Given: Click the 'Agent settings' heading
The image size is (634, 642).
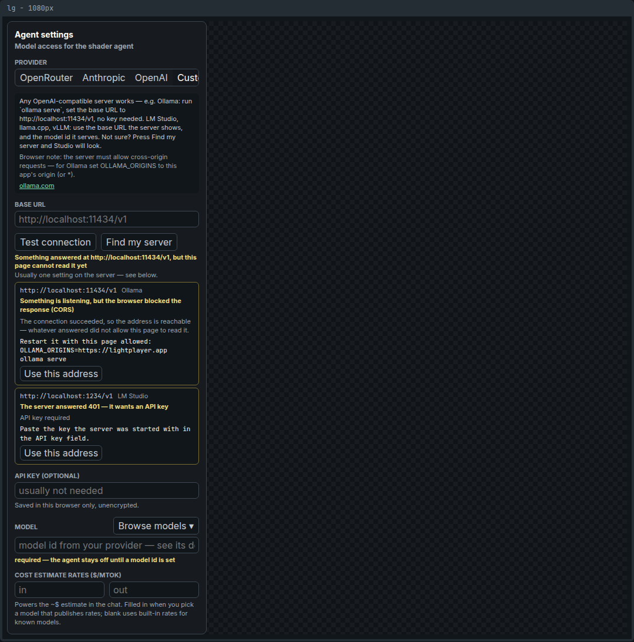Looking at the screenshot, I should (x=44, y=35).
